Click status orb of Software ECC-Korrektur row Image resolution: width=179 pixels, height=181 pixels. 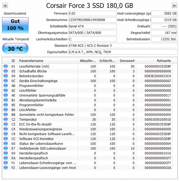point(6,139)
